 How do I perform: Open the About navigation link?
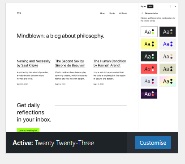(x=103, y=13)
